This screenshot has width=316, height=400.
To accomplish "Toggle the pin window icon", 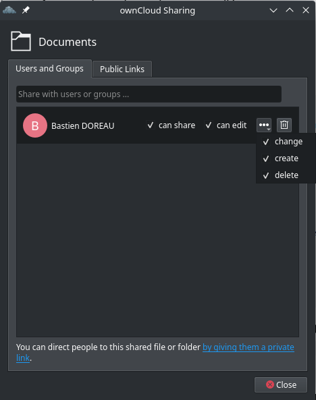I will click(26, 10).
